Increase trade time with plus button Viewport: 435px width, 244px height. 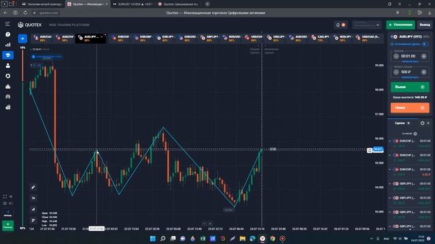(x=423, y=56)
